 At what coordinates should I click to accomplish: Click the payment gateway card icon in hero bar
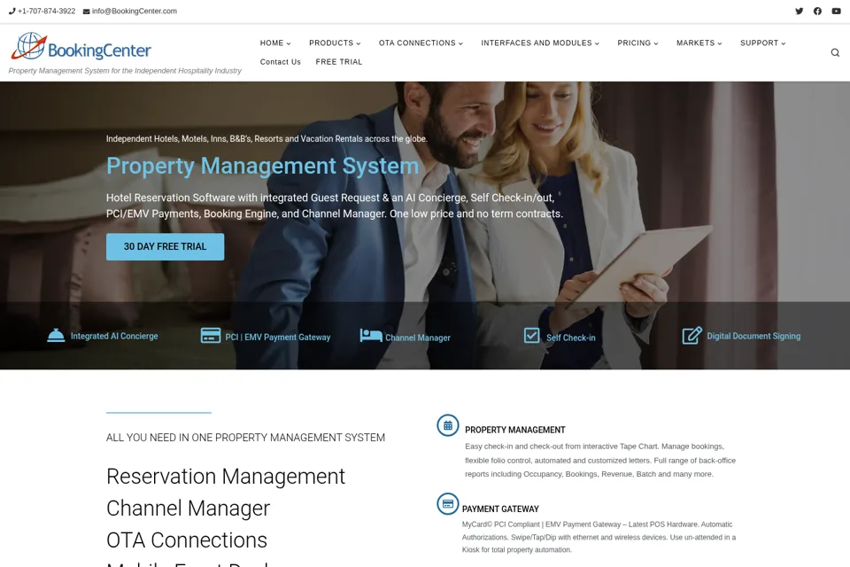[x=211, y=336]
